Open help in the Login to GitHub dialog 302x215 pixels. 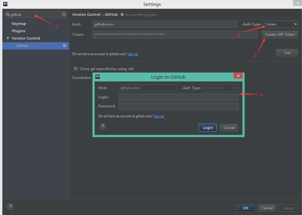[103, 126]
